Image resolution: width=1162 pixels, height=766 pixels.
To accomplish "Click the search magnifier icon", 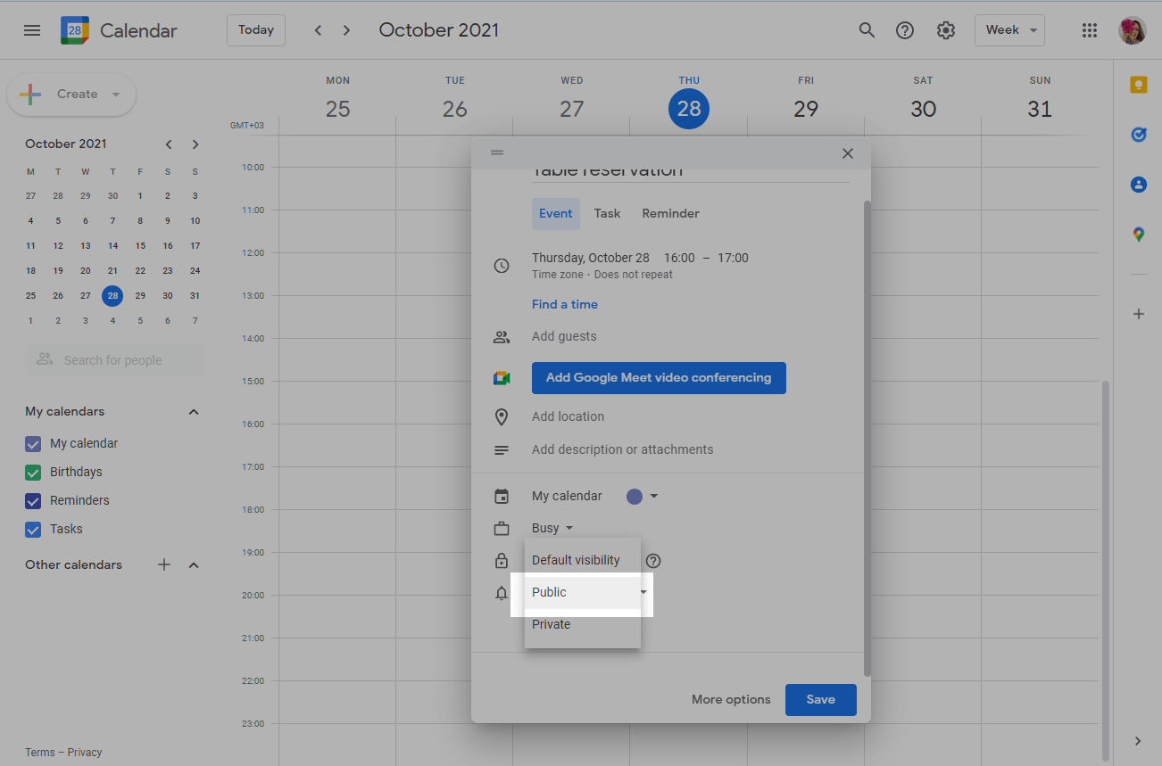I will [866, 30].
